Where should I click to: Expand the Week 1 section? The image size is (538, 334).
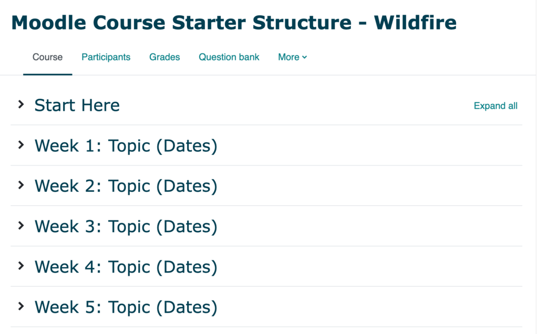click(x=21, y=145)
